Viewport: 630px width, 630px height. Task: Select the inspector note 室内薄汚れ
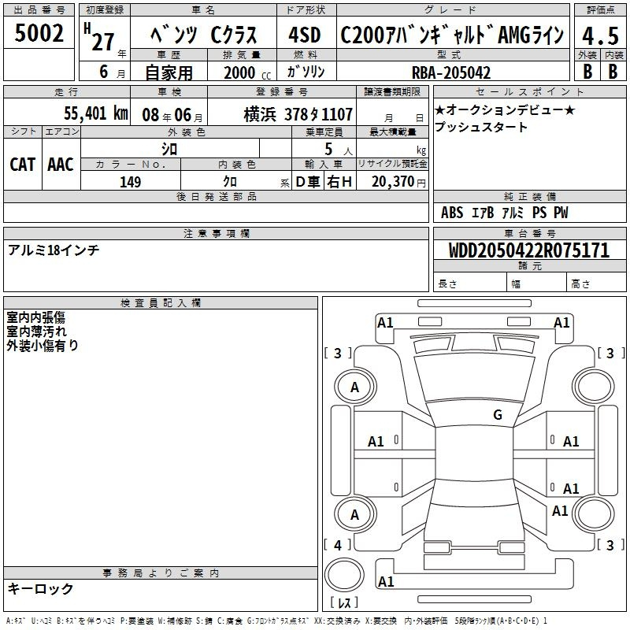(x=36, y=332)
